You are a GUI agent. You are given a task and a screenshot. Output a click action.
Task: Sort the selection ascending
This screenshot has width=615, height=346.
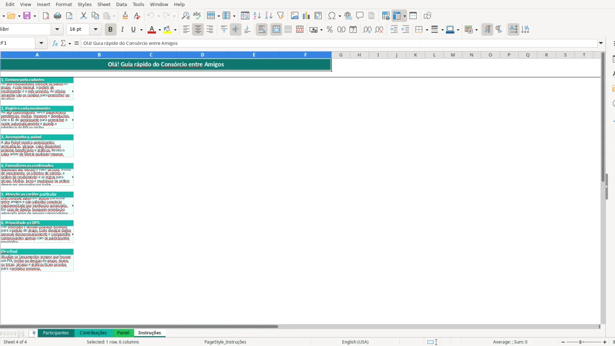pos(257,16)
